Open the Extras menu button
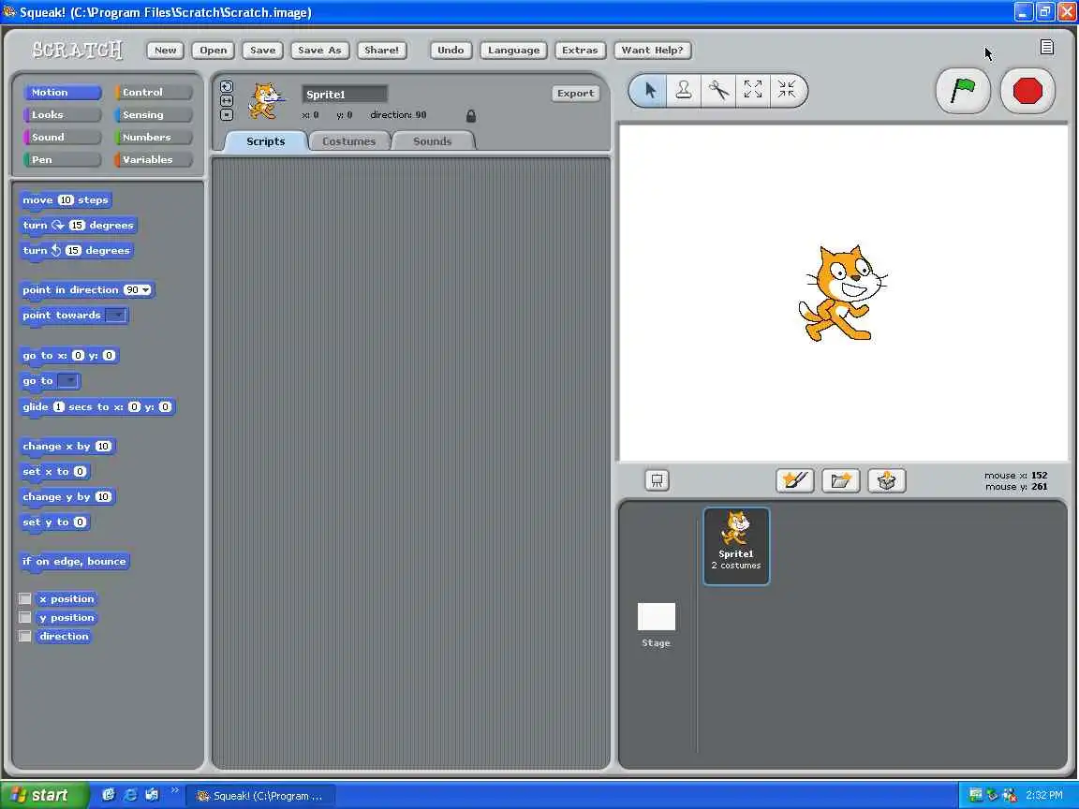Screen dimensions: 1079x809 [580, 51]
